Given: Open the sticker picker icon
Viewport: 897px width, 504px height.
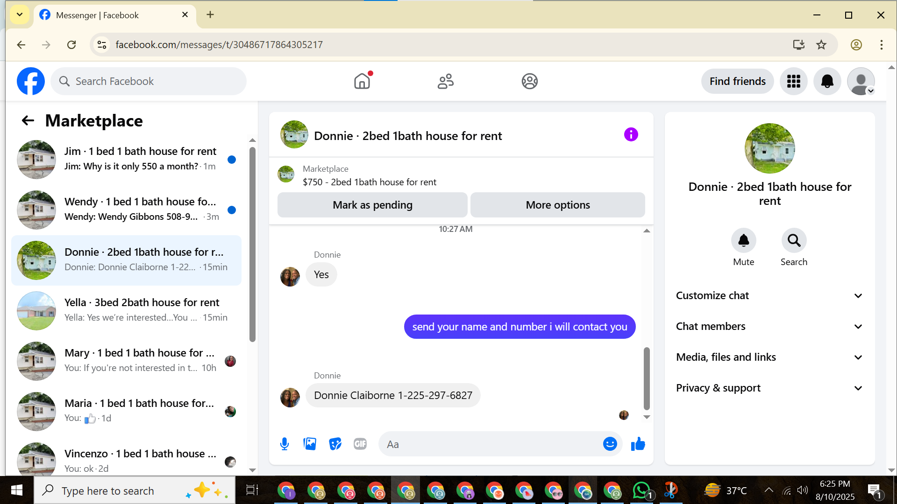Looking at the screenshot, I should tap(335, 444).
